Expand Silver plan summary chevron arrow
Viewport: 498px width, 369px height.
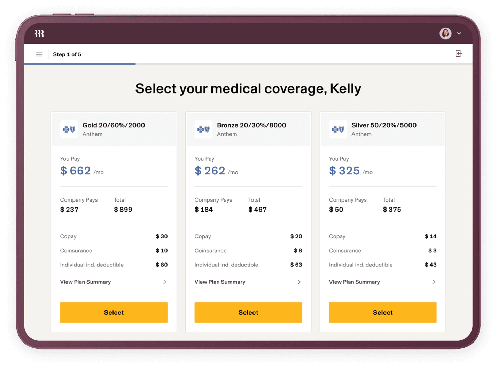pos(434,282)
